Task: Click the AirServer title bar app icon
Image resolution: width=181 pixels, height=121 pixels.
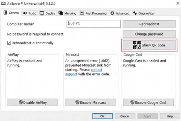Action: pyautogui.click(x=3, y=3)
